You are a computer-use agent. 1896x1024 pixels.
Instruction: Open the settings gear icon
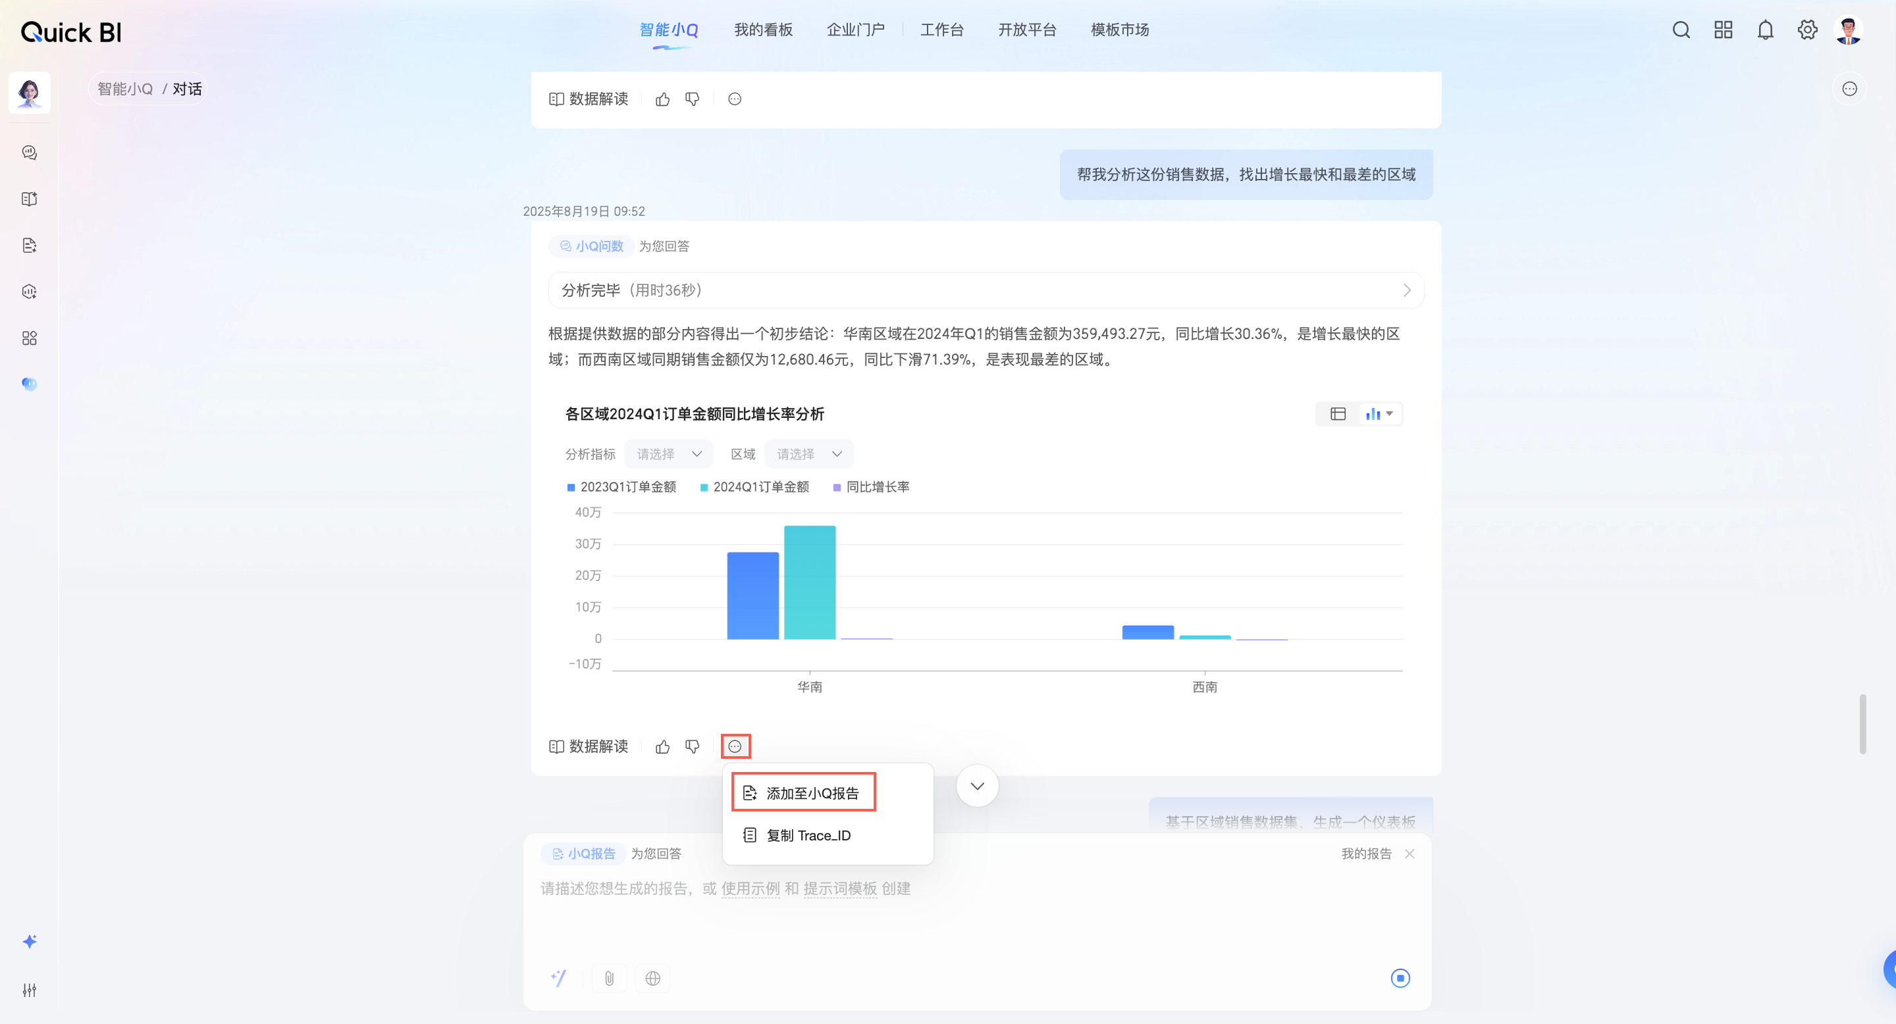[x=1807, y=30]
